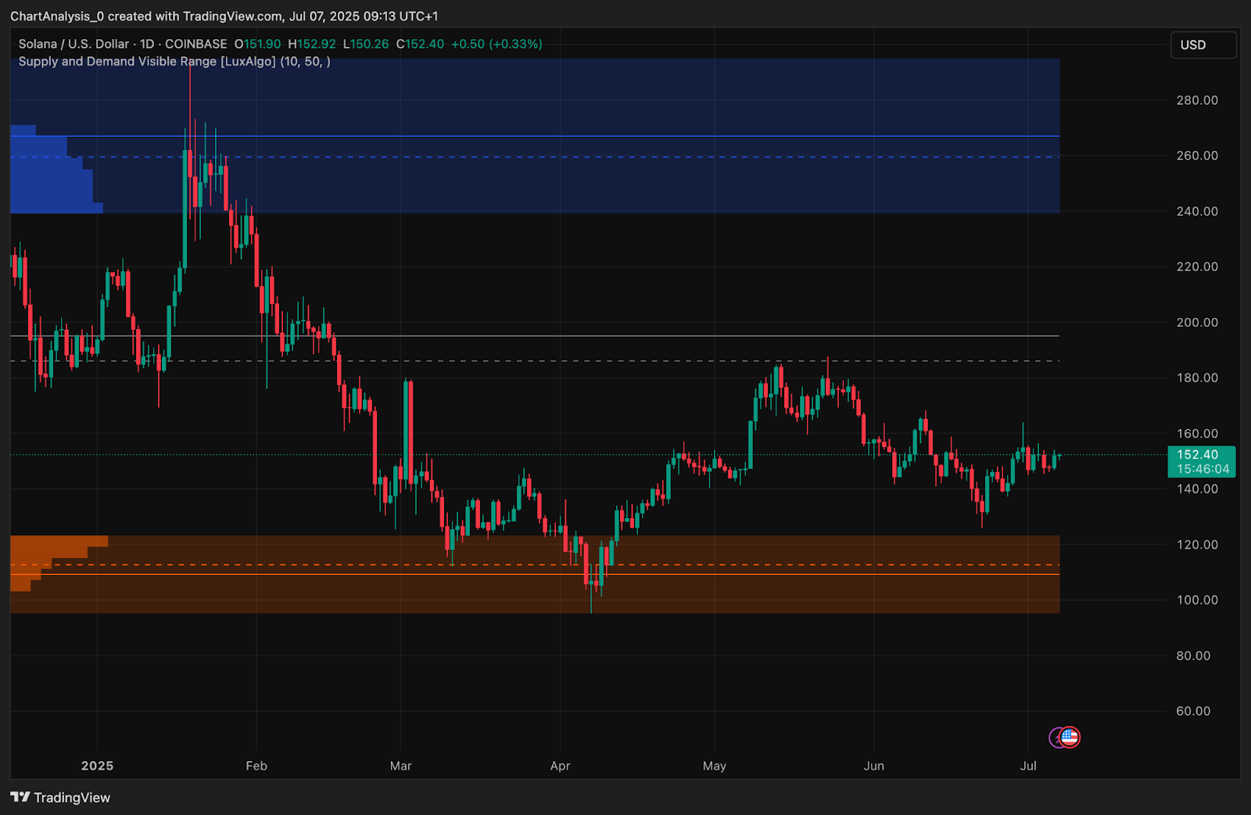Click the 60.00 price axis label

pyautogui.click(x=1193, y=711)
